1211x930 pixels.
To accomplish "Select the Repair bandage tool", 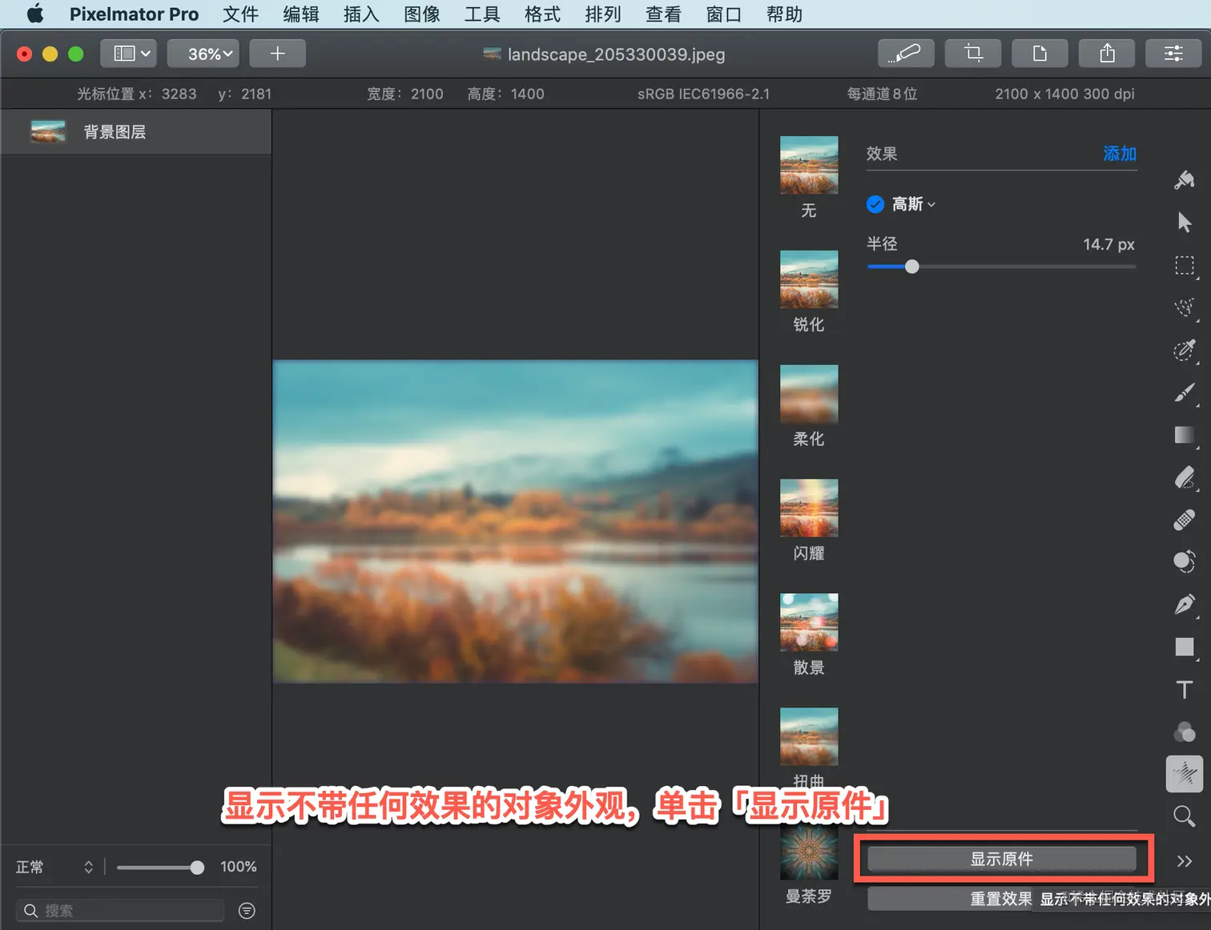I will point(1185,520).
